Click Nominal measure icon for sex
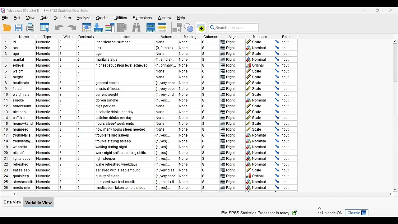Viewport: 398px width, 224px height. point(248,48)
